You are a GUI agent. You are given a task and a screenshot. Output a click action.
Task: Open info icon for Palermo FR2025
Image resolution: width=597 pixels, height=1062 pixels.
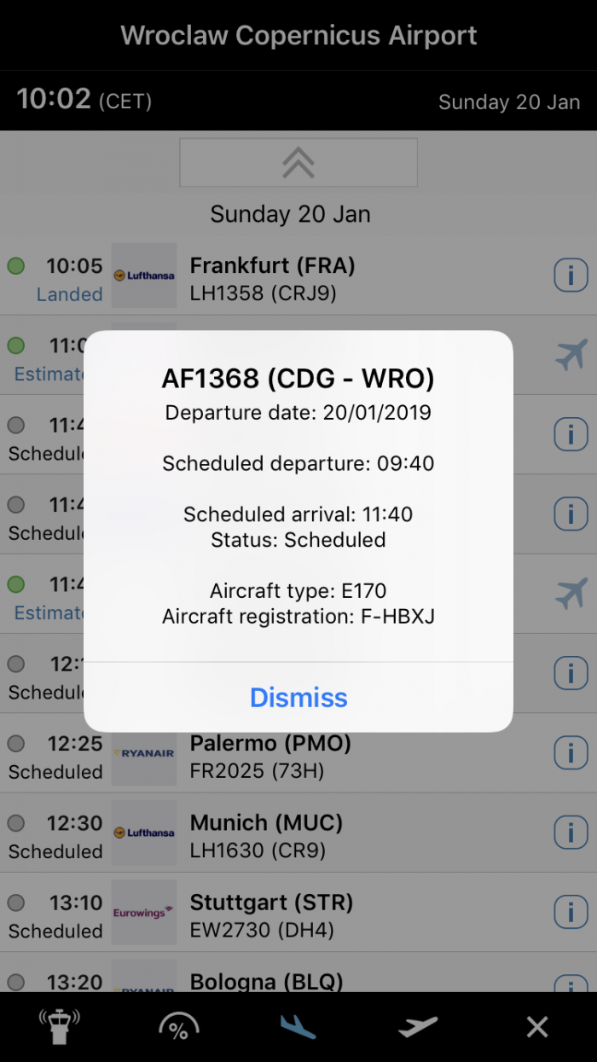pos(571,753)
